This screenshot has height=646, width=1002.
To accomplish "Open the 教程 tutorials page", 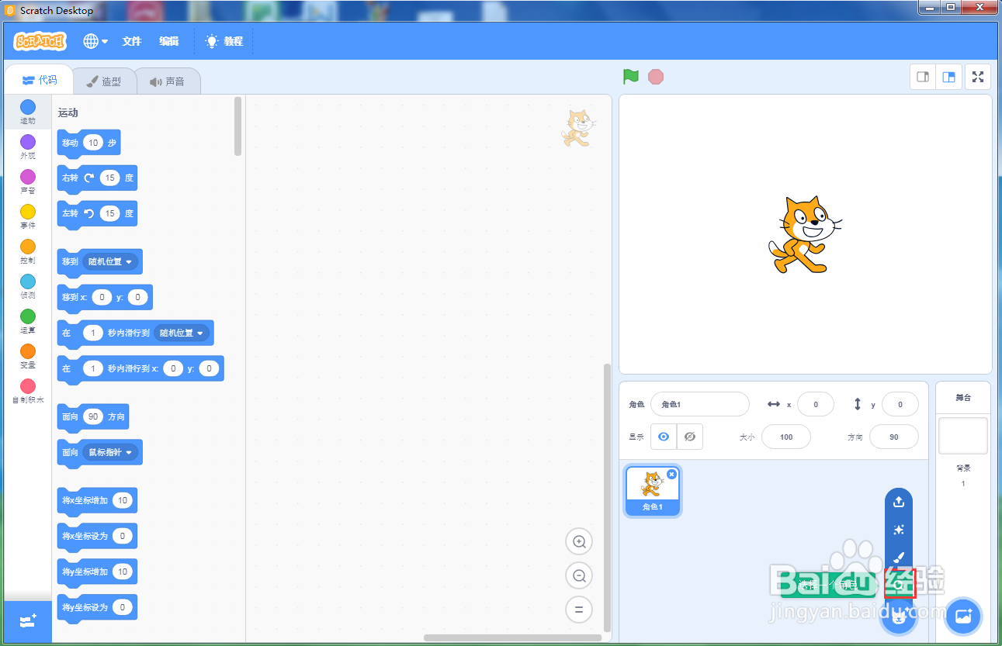I will pos(224,41).
